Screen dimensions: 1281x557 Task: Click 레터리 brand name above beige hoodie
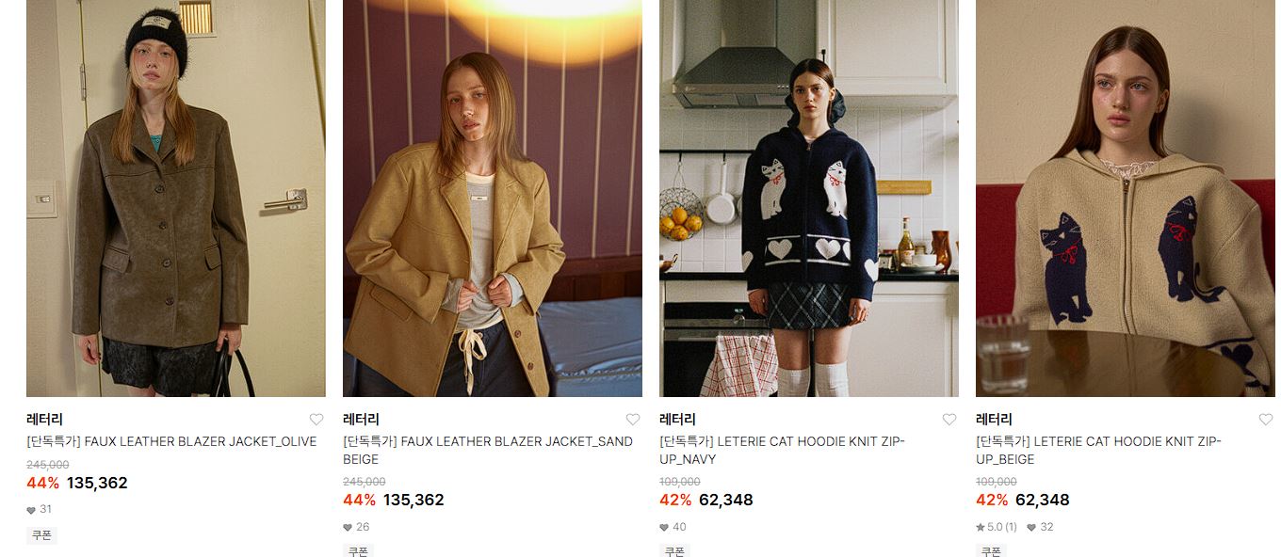tap(994, 420)
